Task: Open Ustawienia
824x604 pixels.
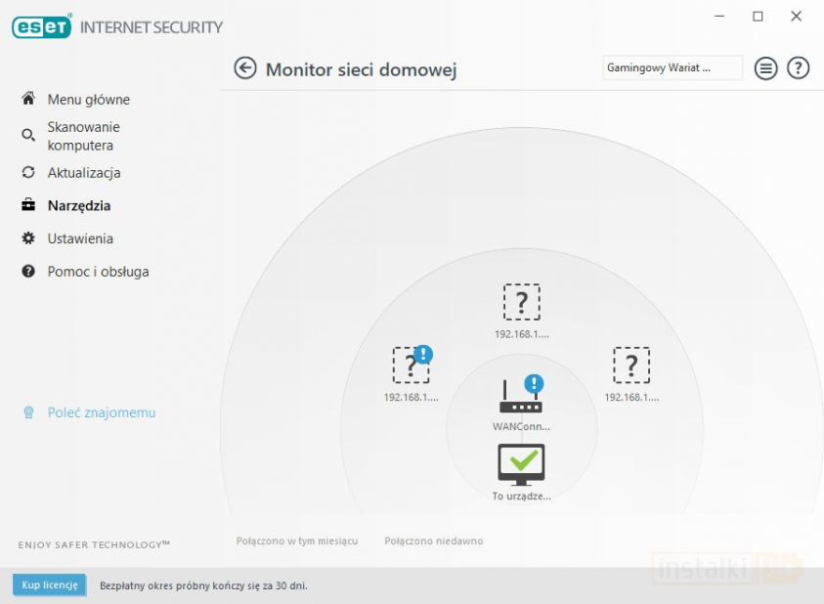Action: tap(80, 238)
